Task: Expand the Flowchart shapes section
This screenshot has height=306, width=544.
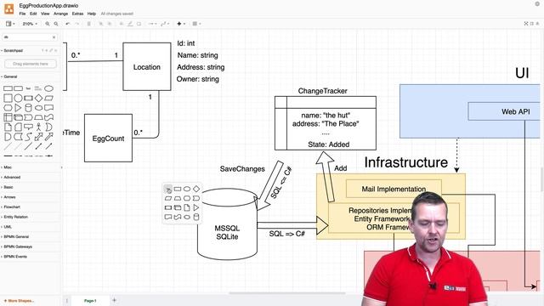Action: pyautogui.click(x=11, y=207)
